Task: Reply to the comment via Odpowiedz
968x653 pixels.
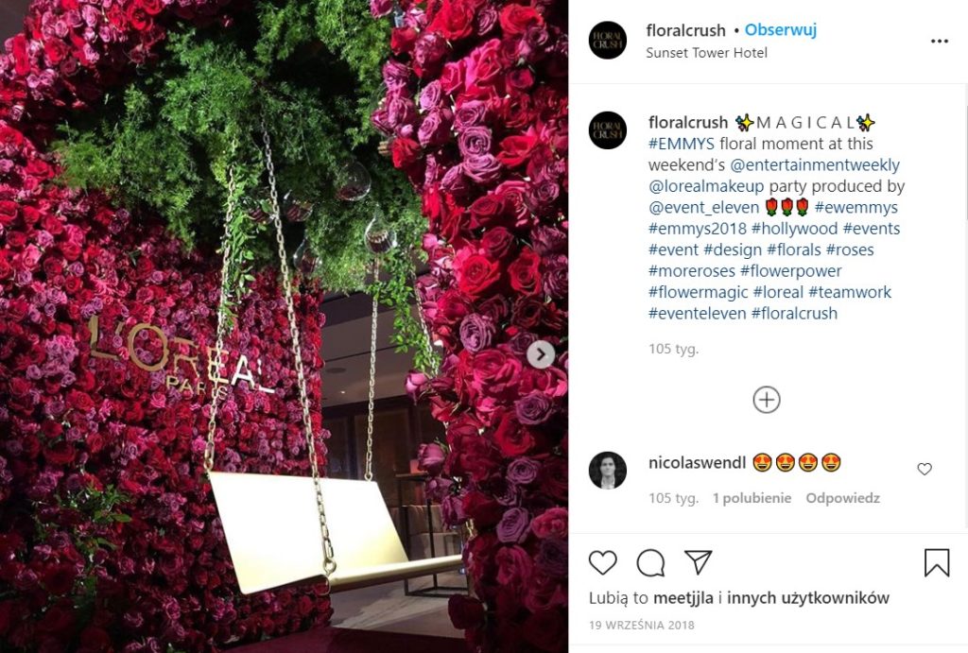Action: coord(842,498)
